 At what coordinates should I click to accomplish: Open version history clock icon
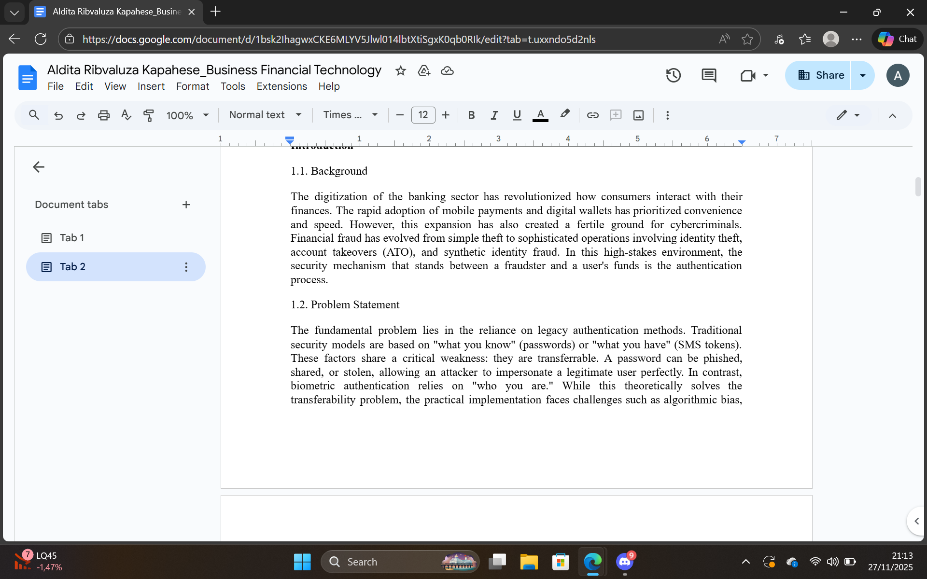pos(673,75)
